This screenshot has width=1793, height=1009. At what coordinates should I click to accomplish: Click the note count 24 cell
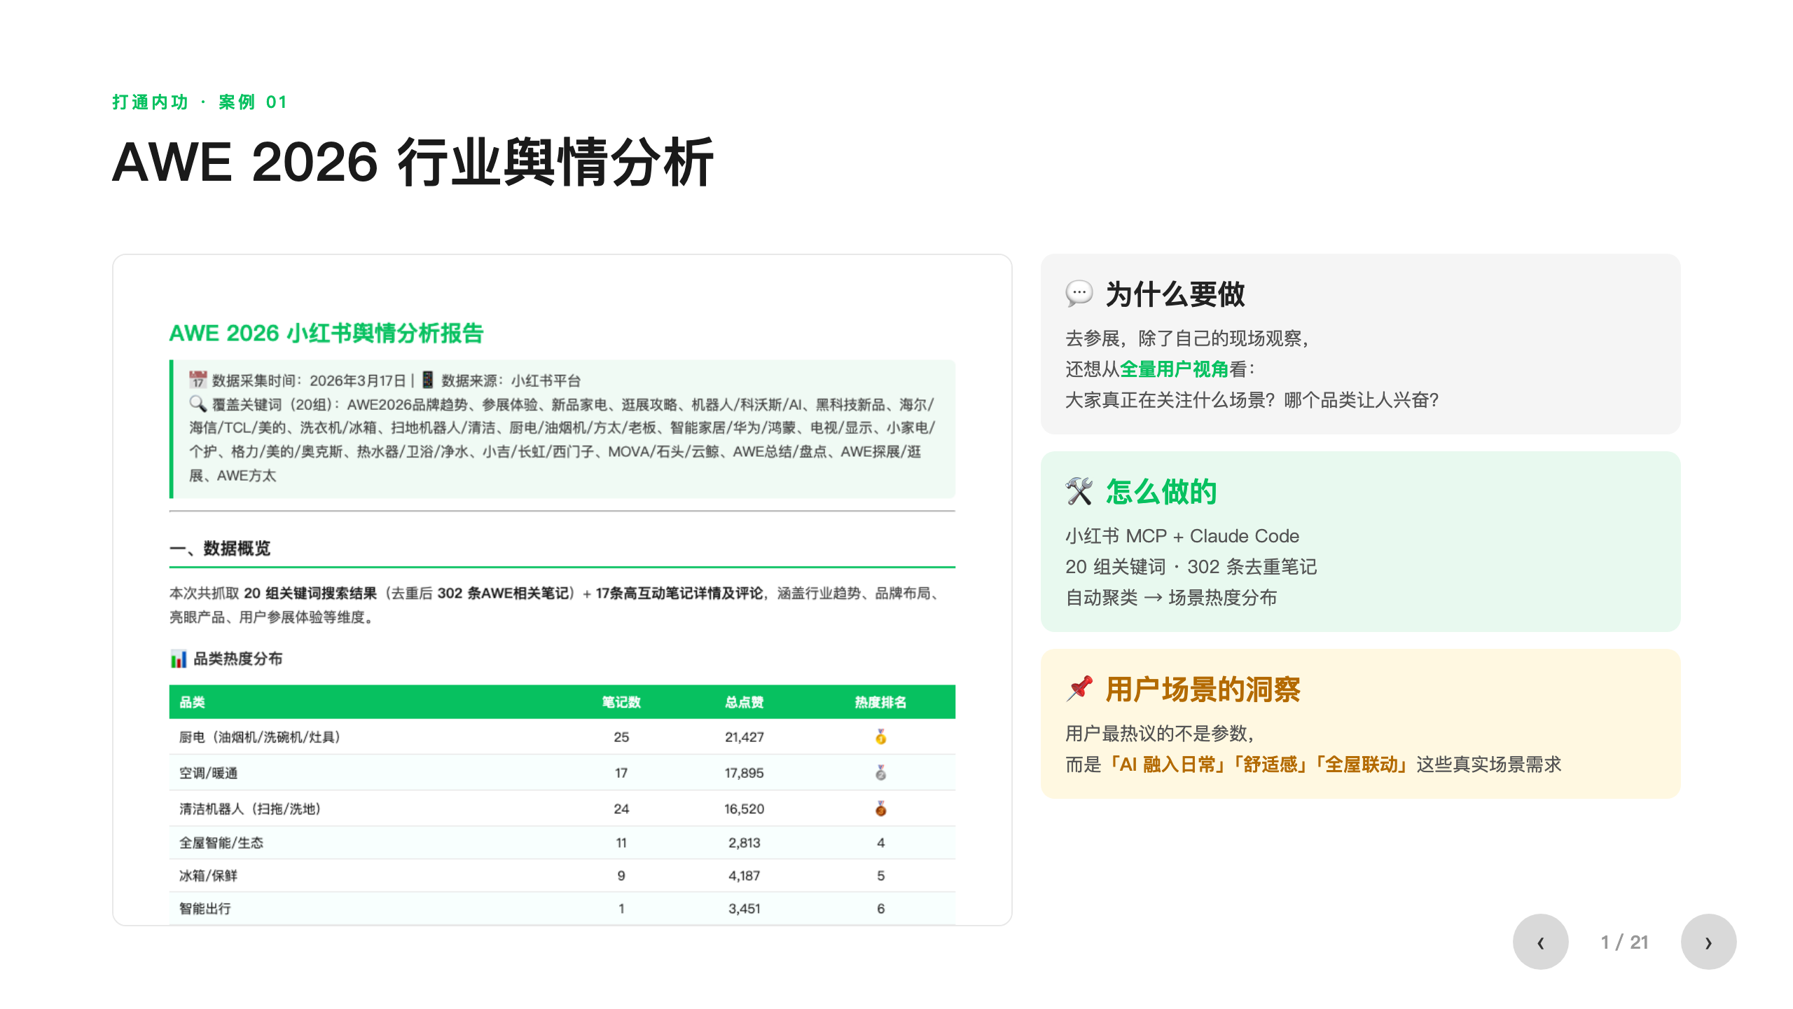tap(621, 809)
